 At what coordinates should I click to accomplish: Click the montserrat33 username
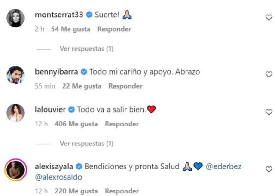60,15
